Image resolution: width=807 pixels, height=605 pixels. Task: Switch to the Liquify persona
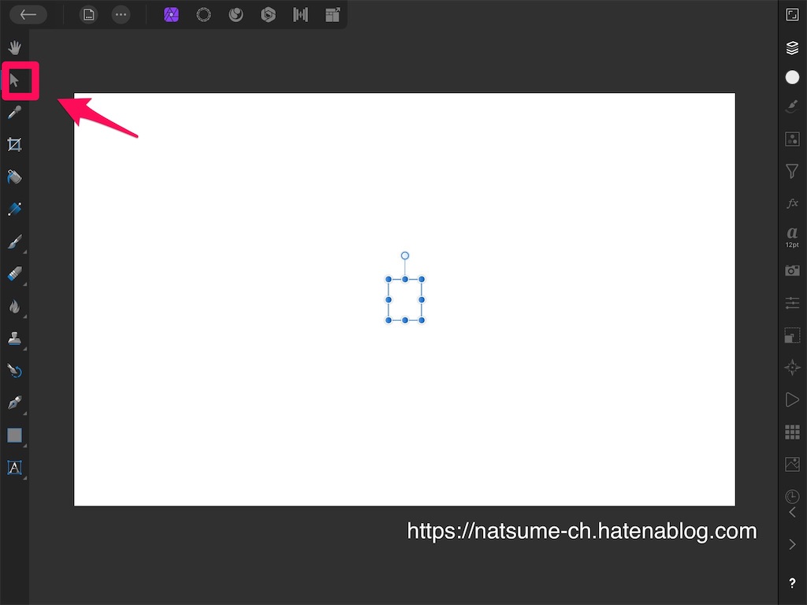click(236, 14)
